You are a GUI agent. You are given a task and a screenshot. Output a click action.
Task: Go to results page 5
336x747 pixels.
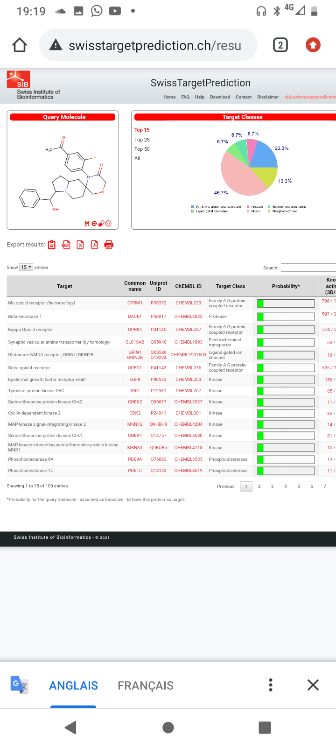(298, 486)
